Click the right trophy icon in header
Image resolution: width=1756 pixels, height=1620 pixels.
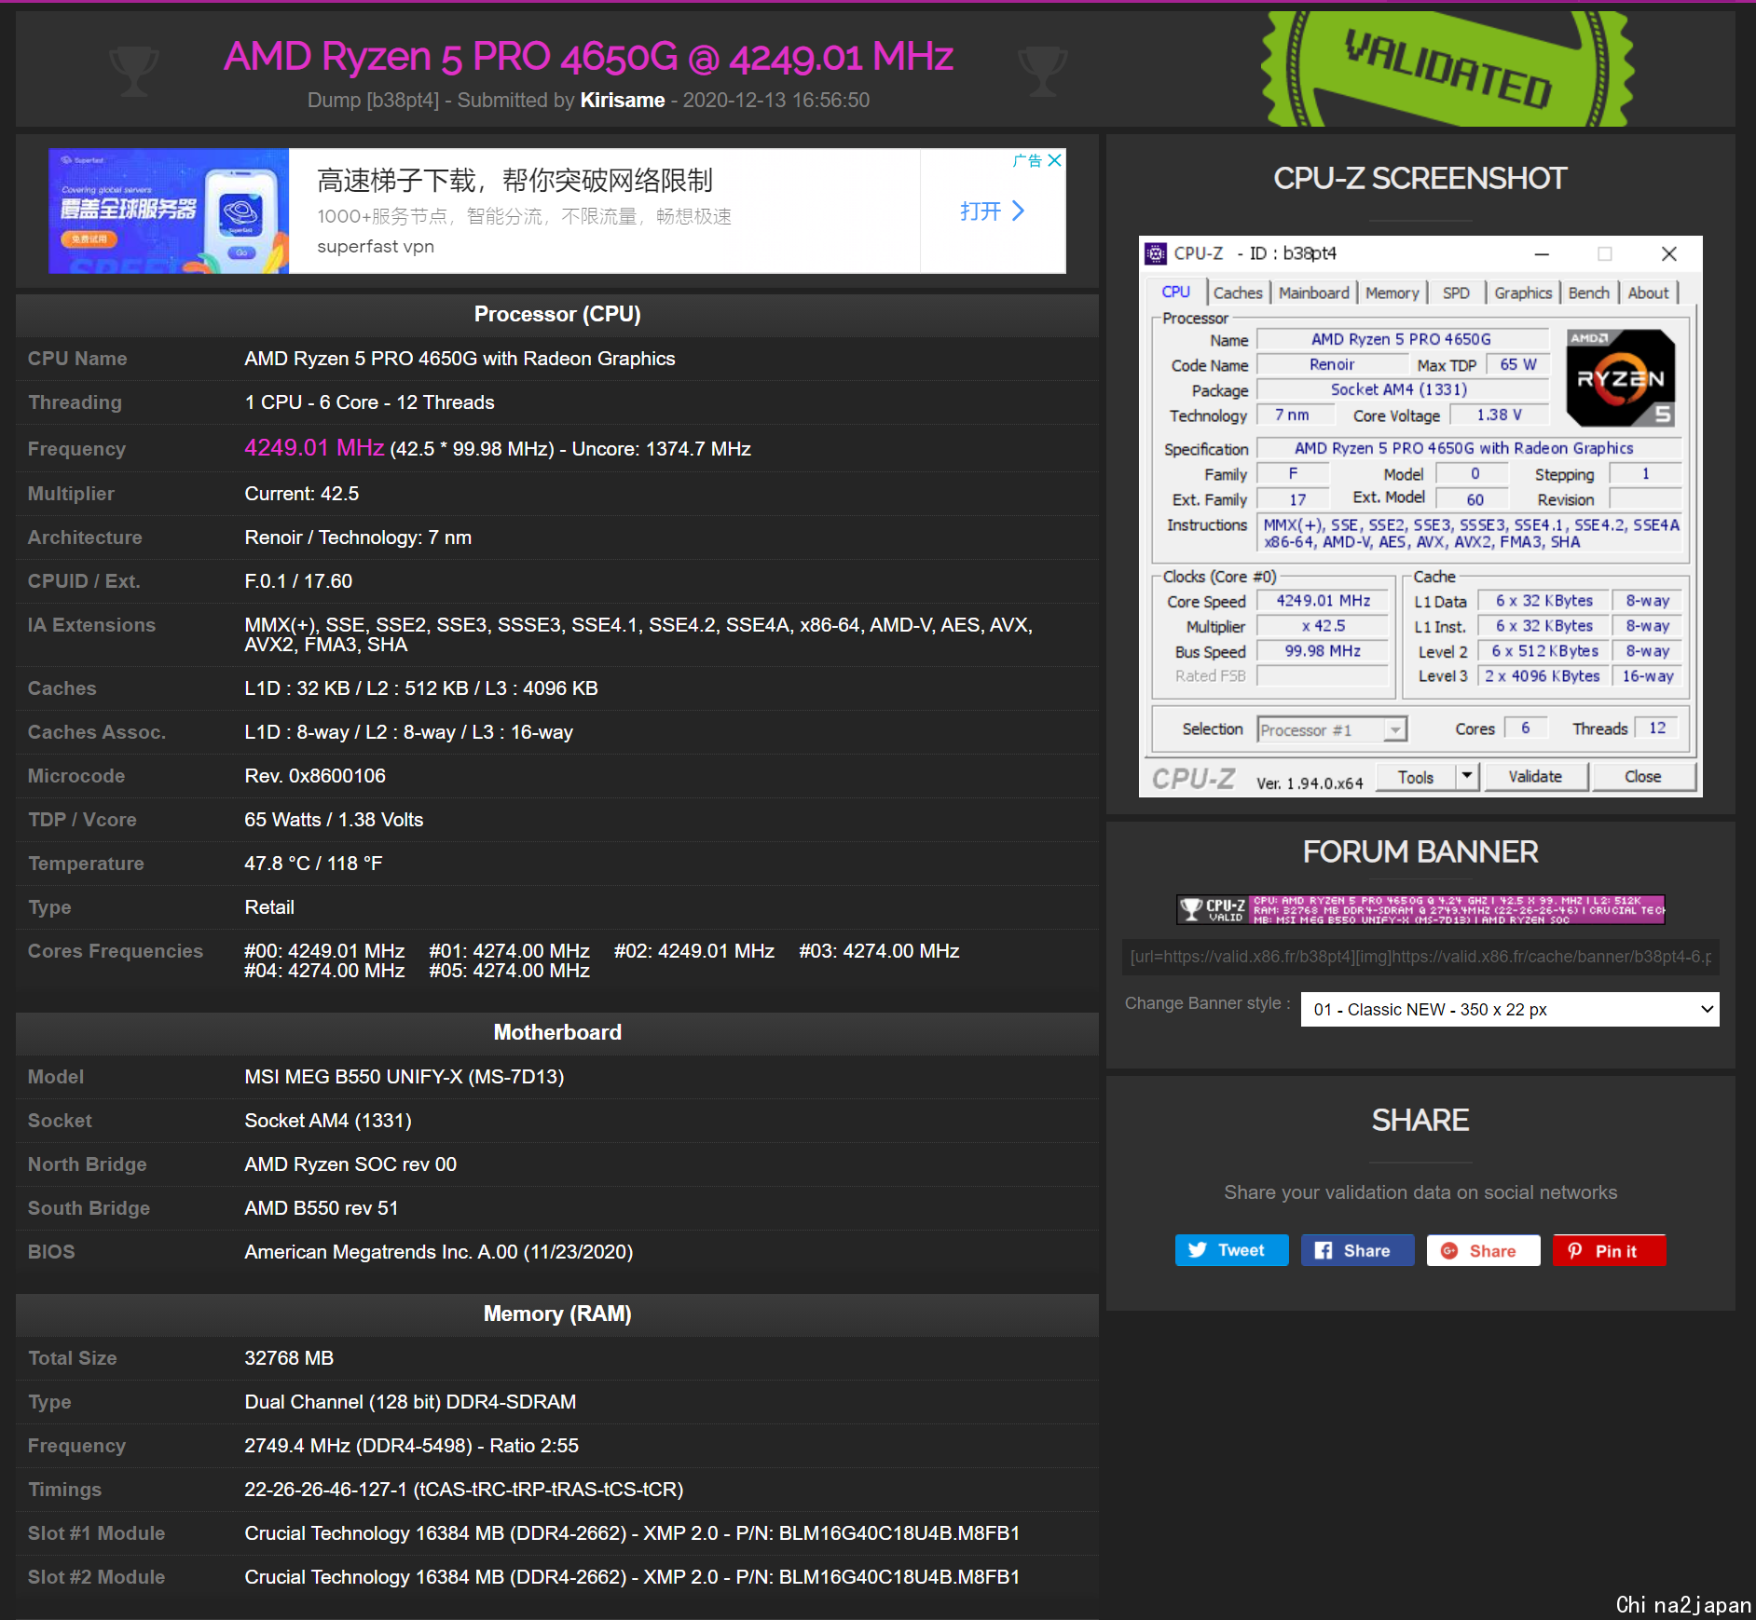click(1043, 72)
